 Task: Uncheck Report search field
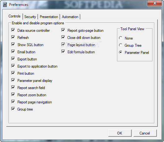click(x=13, y=87)
